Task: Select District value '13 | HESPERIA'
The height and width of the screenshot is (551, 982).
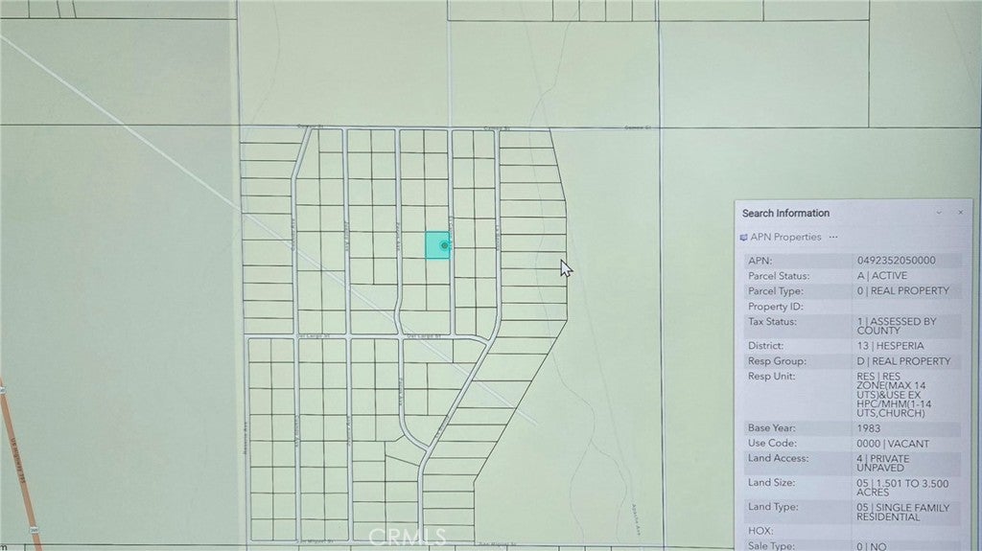Action: click(890, 346)
